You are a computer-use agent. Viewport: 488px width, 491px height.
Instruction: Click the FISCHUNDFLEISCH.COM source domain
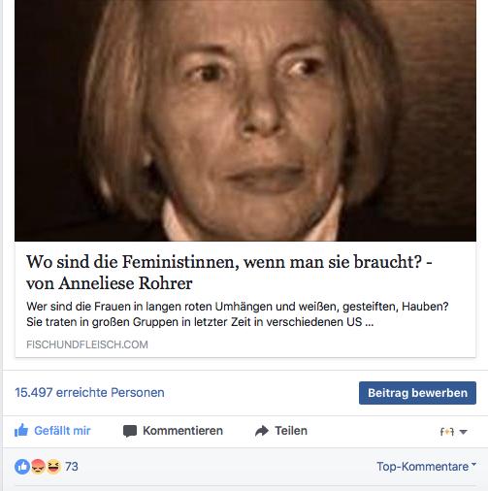(87, 344)
